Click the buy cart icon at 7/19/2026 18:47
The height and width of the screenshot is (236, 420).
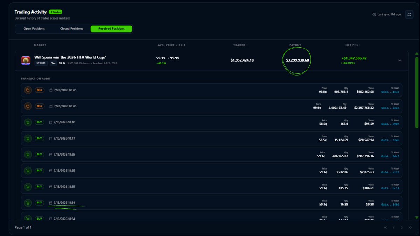point(28,138)
